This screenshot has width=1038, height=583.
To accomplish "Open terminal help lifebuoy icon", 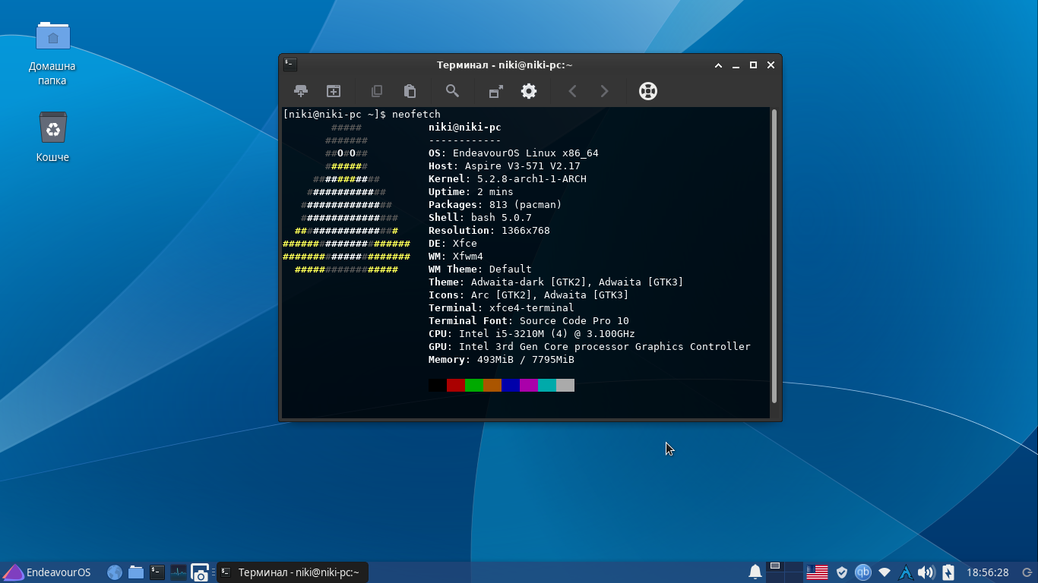I will pyautogui.click(x=648, y=91).
